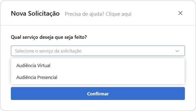This screenshot has height=111, width=196.
Task: Pick the first dropdown entry, Audiência Virtual
Action: (x=33, y=65)
